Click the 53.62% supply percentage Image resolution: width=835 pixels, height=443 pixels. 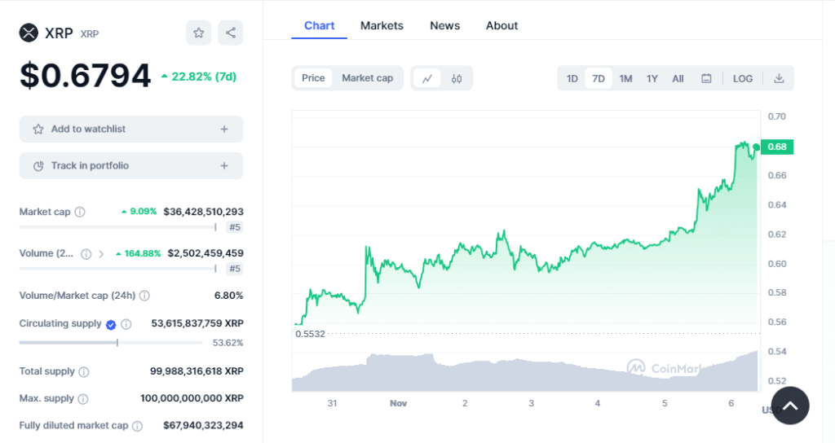pos(228,343)
